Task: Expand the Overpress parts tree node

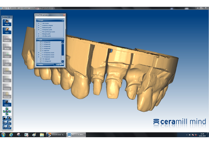Action: pos(38,30)
